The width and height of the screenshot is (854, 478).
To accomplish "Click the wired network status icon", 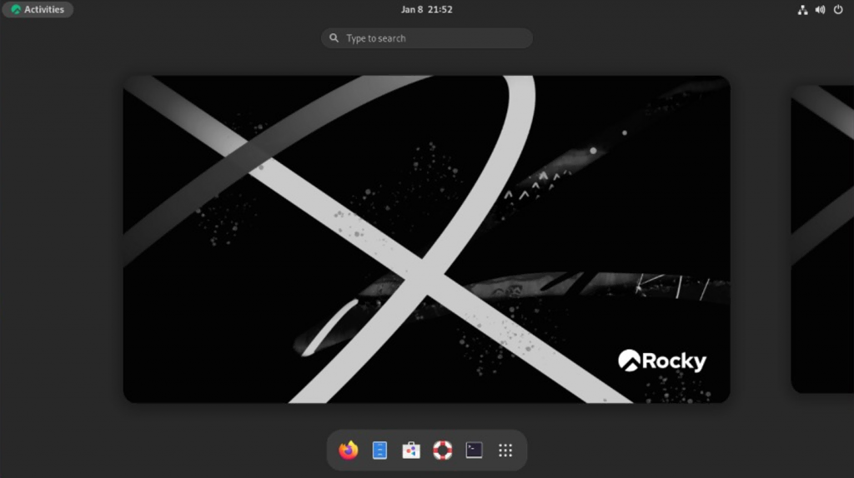I will (x=802, y=10).
